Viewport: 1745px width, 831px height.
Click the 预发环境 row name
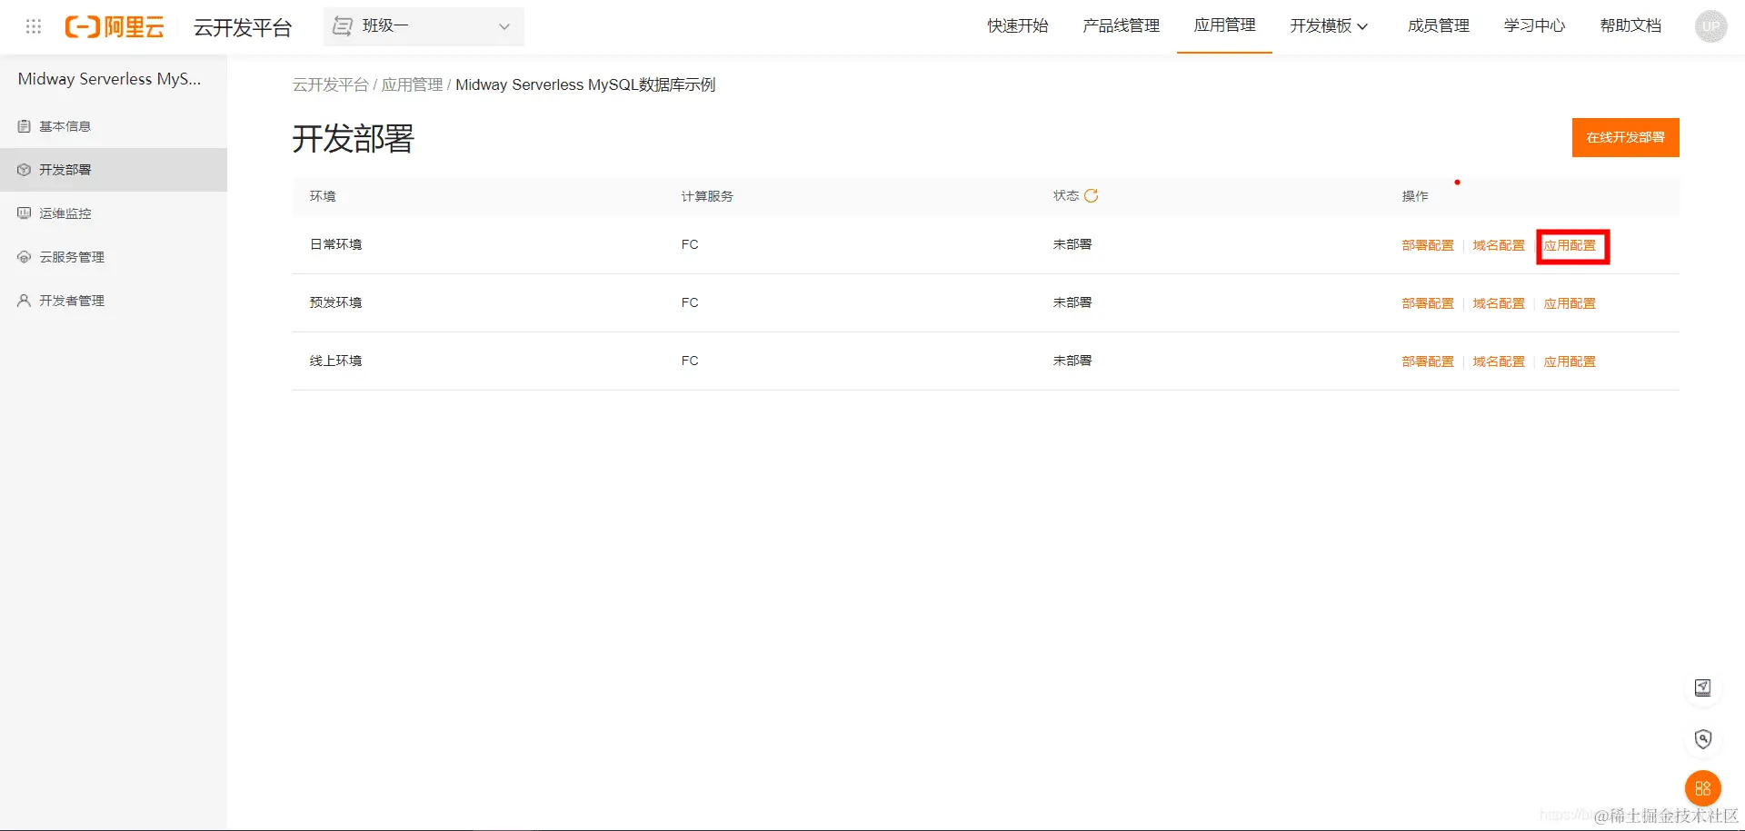pos(335,302)
